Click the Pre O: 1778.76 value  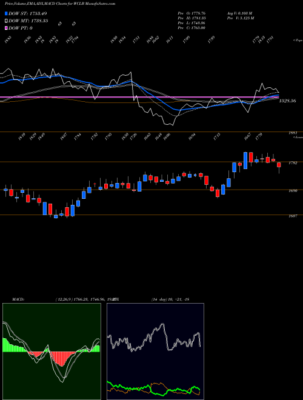point(191,13)
